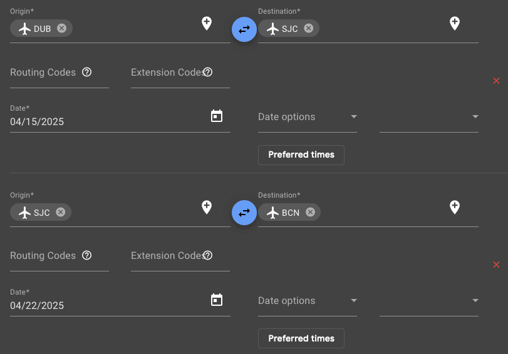This screenshot has width=508, height=354.
Task: Show help for second Extension Codes
Action: (x=208, y=255)
